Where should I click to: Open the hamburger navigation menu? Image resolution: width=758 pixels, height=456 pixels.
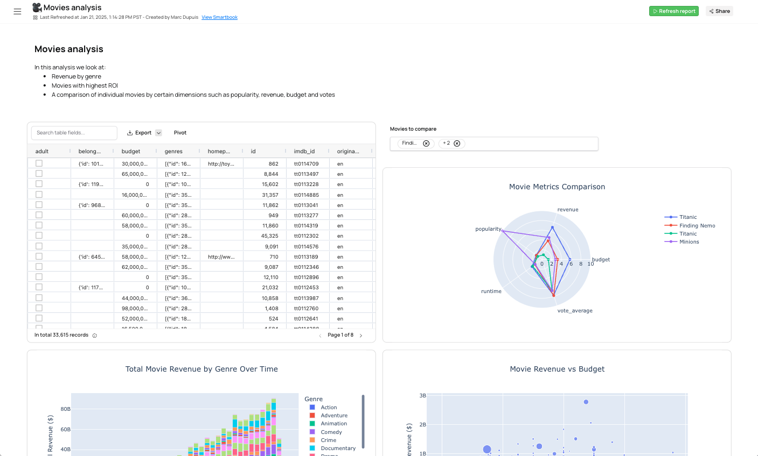(17, 11)
